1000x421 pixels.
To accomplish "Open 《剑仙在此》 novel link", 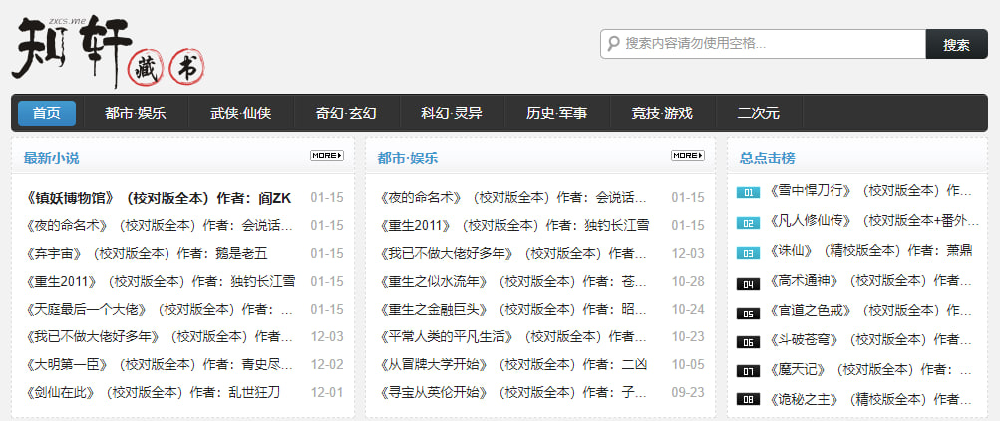I will tap(153, 392).
